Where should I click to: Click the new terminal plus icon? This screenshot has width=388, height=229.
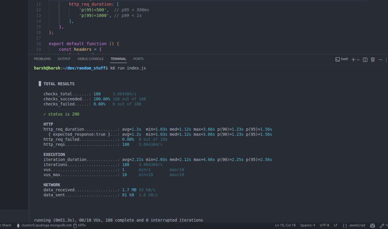point(353,59)
